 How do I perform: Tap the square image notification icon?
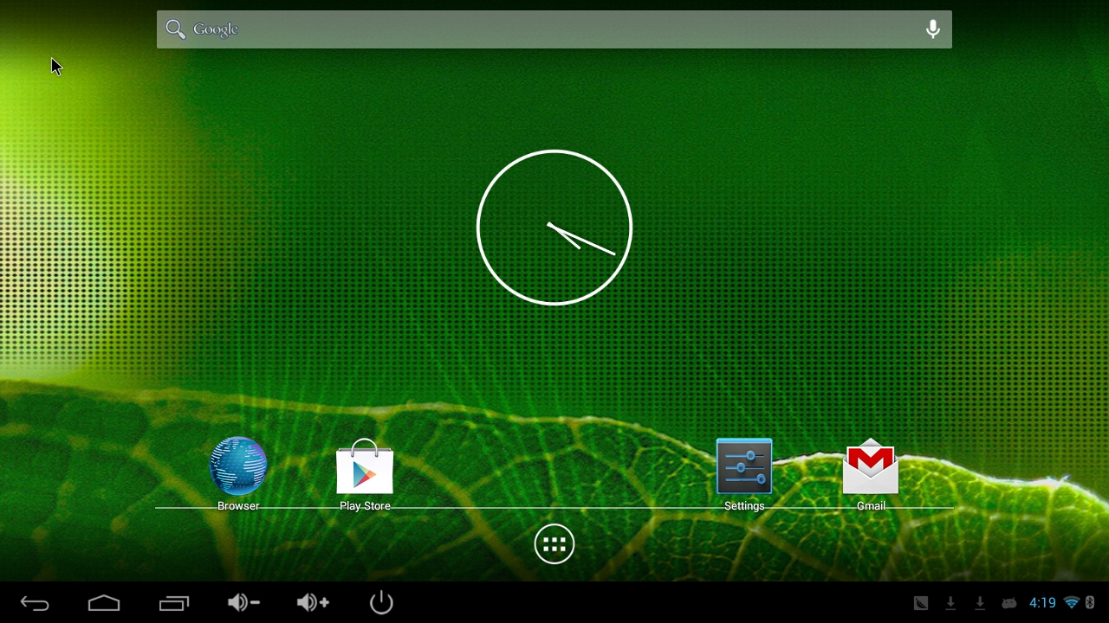tap(921, 603)
